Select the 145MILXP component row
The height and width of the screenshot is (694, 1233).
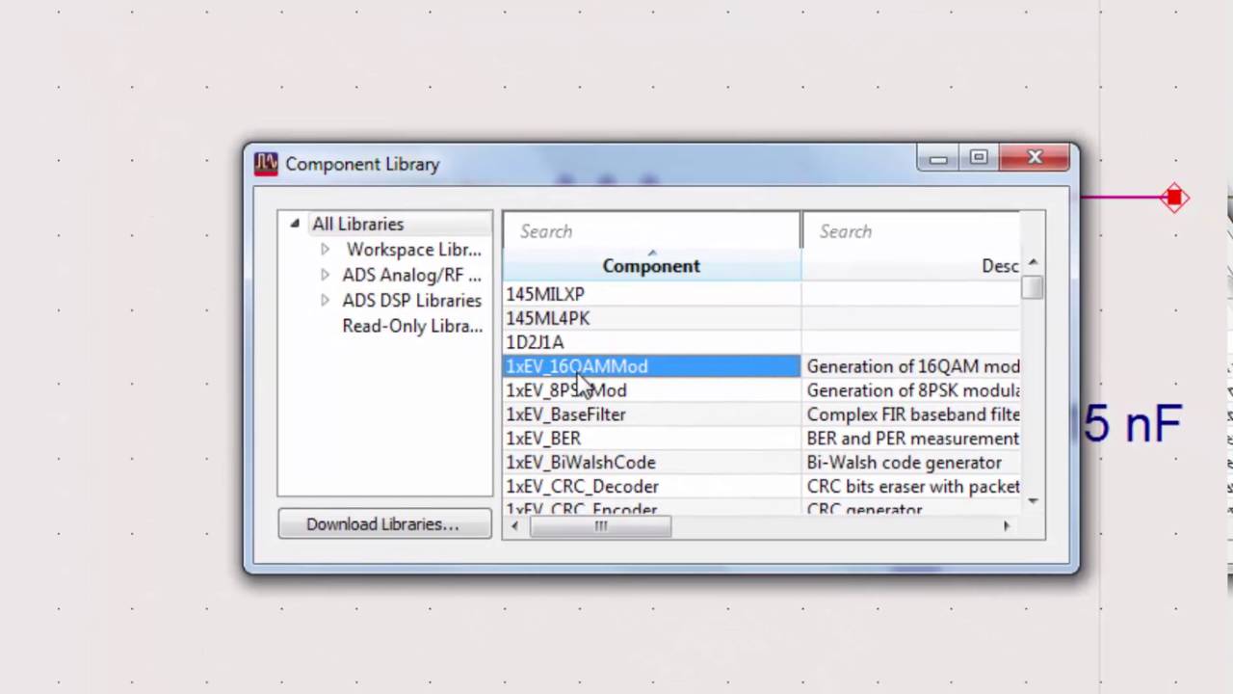coord(651,294)
